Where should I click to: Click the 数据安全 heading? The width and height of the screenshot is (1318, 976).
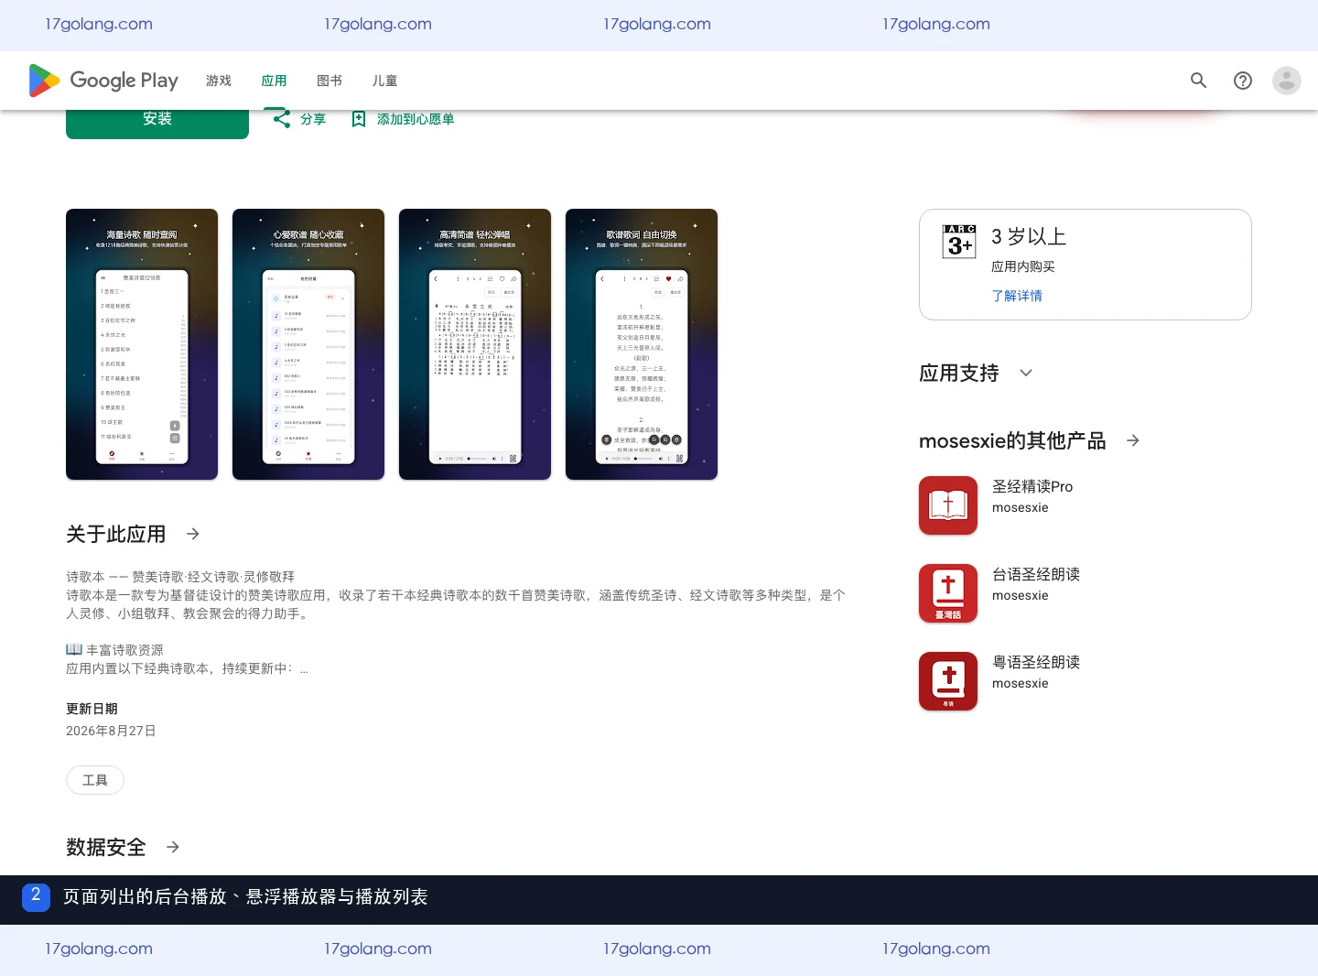click(106, 847)
